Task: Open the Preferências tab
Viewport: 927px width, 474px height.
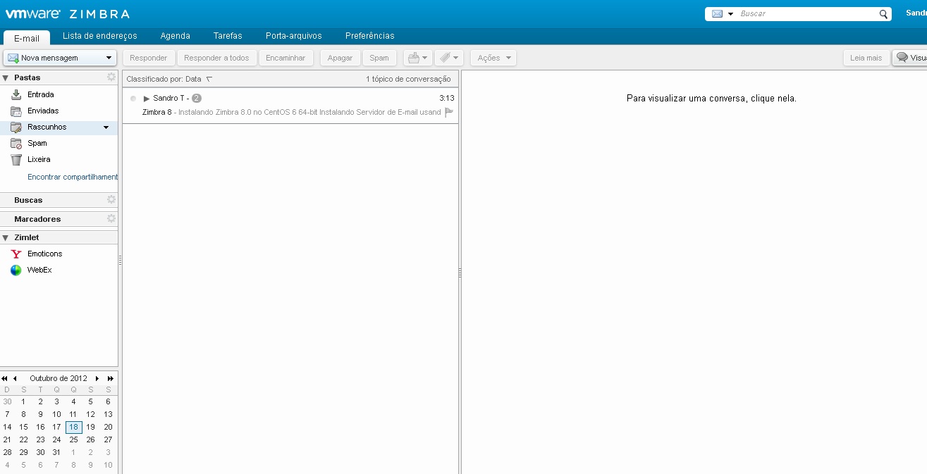Action: point(369,36)
